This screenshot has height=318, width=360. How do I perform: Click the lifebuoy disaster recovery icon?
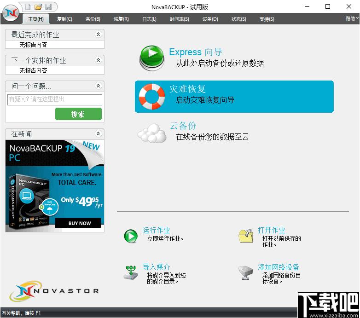152,96
